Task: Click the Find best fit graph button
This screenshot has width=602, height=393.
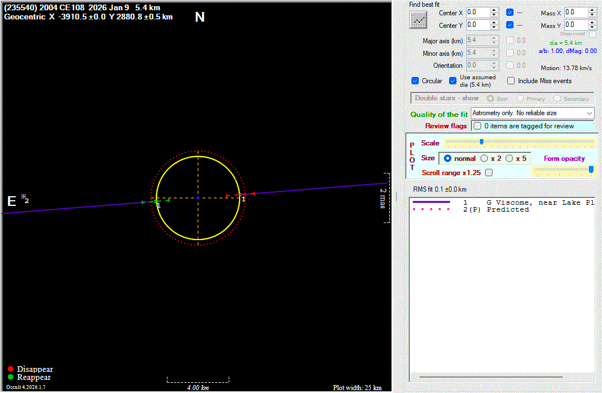Action: (x=418, y=20)
